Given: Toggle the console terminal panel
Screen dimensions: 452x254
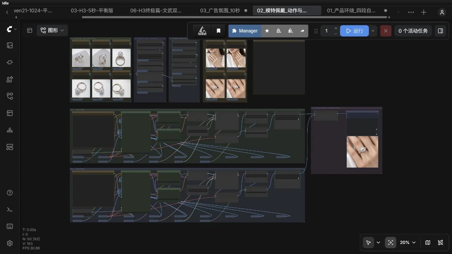Looking at the screenshot, I should 10,210.
